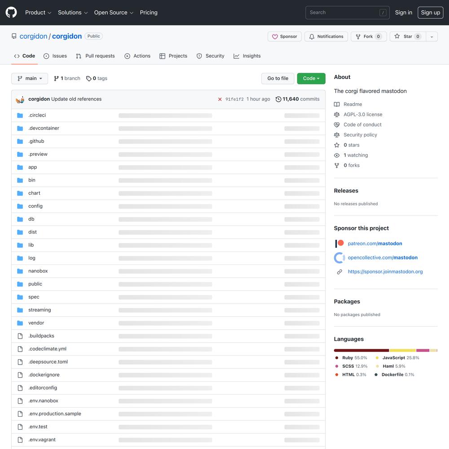The width and height of the screenshot is (449, 449).
Task: Select the Code tab
Action: 25,56
